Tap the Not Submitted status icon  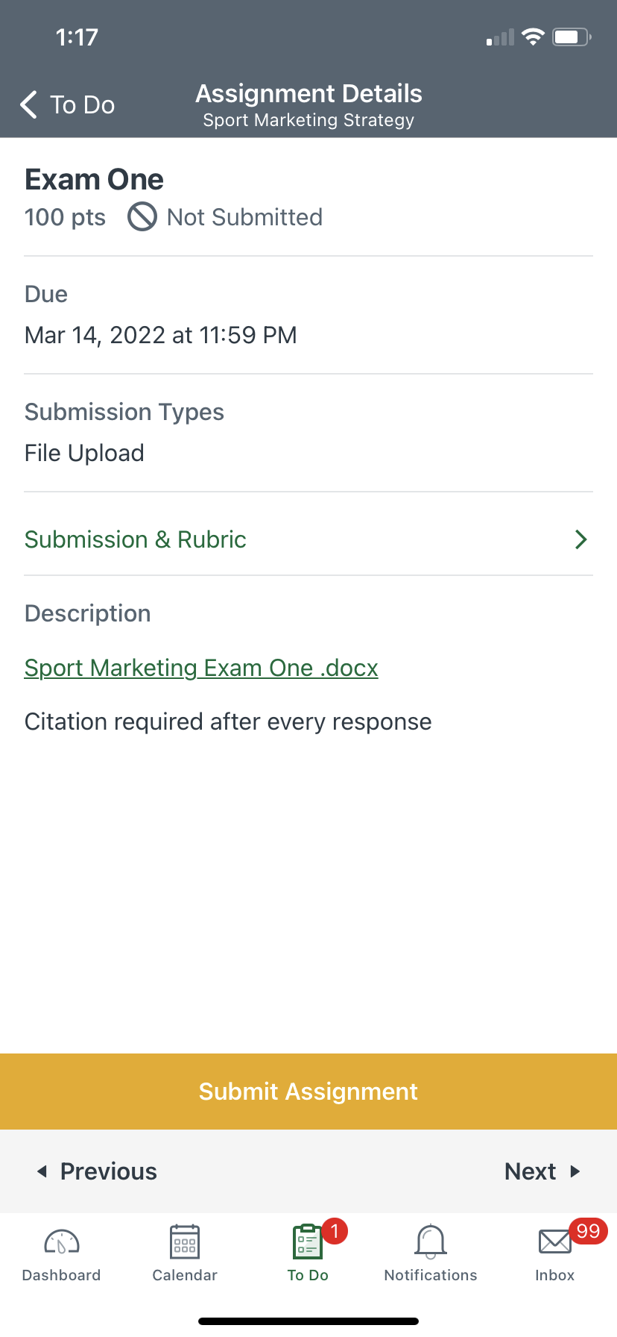(142, 217)
